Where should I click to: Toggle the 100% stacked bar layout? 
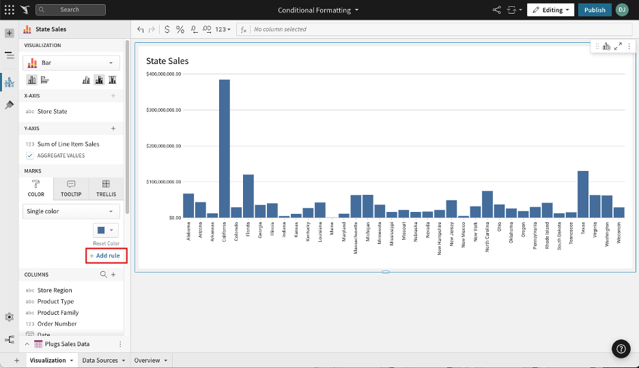pyautogui.click(x=112, y=80)
